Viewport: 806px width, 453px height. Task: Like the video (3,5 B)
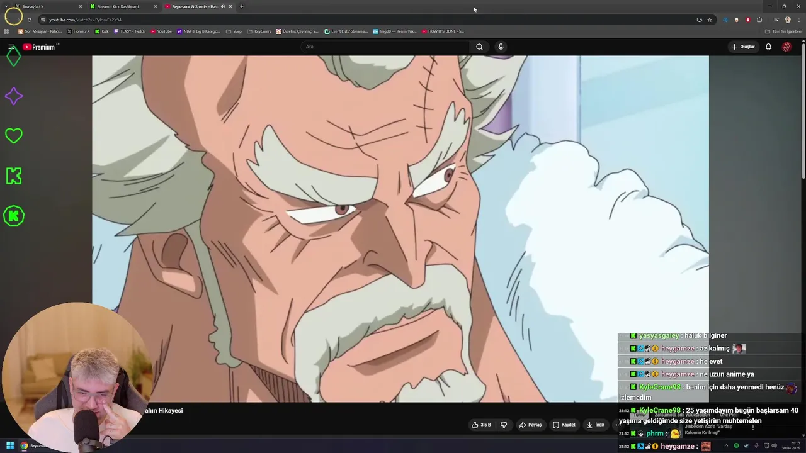point(481,425)
